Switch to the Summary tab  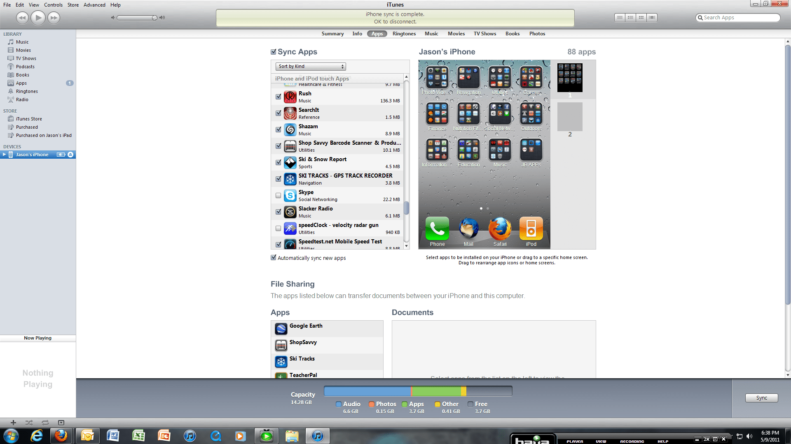pyautogui.click(x=332, y=34)
